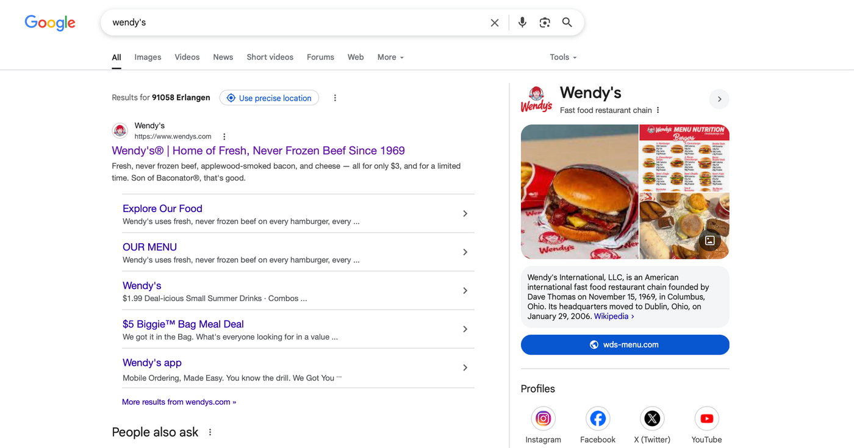This screenshot has width=854, height=448.
Task: Click the blue wds-menu.com button
Action: point(625,345)
